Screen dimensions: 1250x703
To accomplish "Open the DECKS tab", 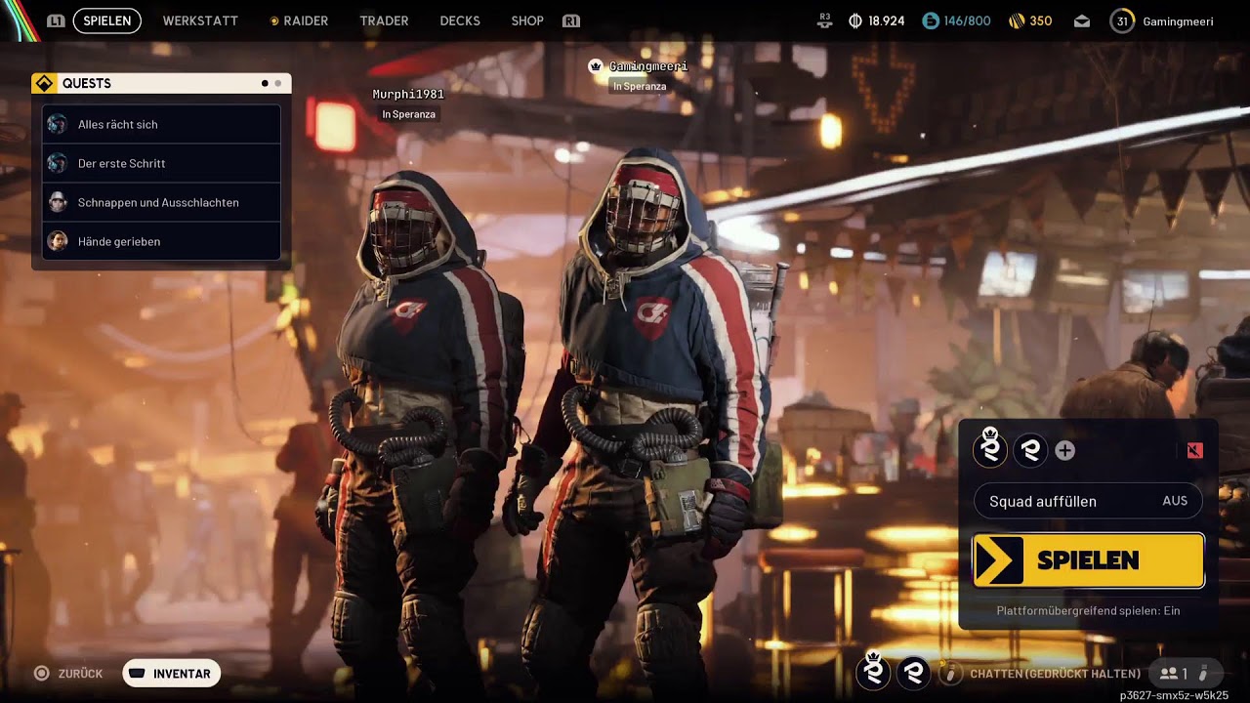I will pos(460,21).
